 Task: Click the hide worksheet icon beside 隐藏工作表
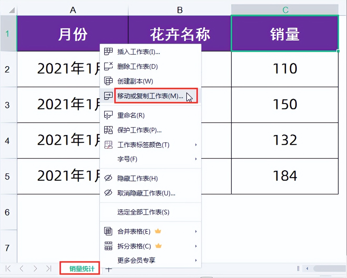coord(108,178)
